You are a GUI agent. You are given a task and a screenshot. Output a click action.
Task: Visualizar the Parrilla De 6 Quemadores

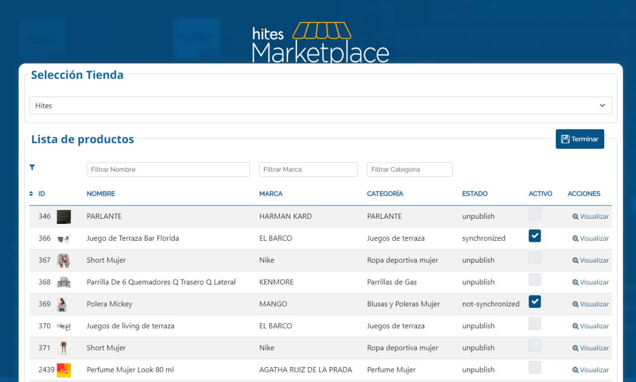coord(591,282)
